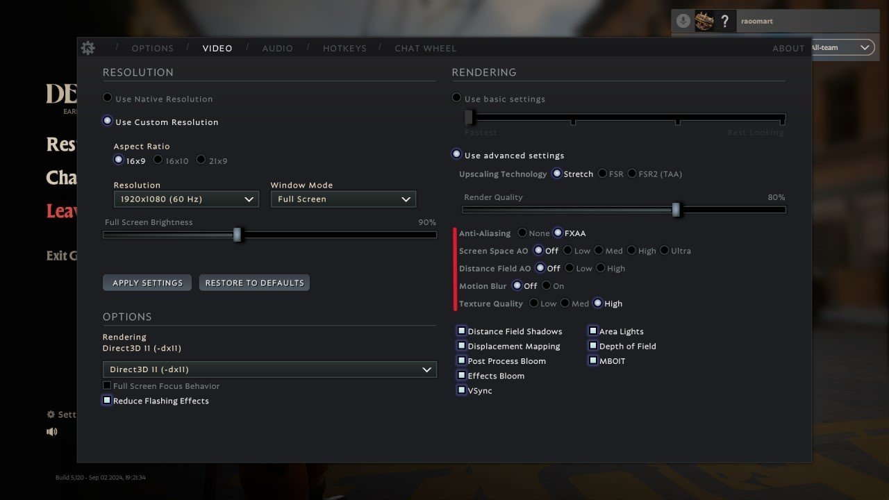Set Distance Field AO to High
Viewport: 889px width, 500px height.
point(600,267)
